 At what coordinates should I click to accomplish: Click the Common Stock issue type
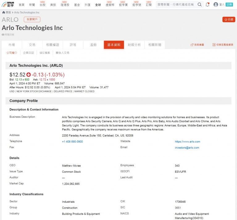[x=71, y=172]
